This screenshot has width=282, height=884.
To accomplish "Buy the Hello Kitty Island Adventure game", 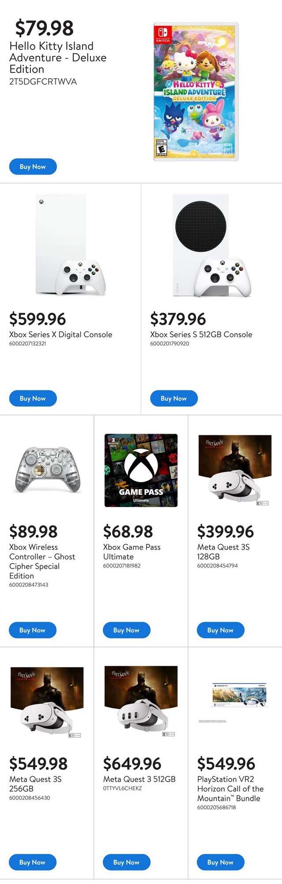I will click(x=33, y=167).
